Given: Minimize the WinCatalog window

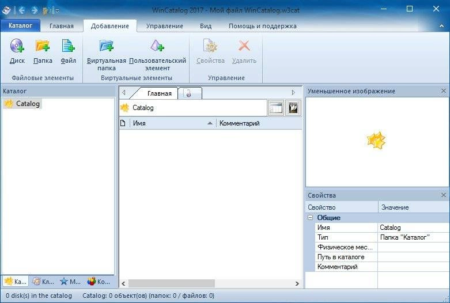Looking at the screenshot, I should pos(383,9).
